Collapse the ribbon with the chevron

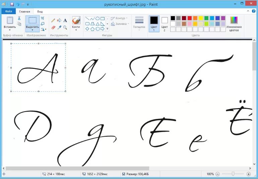pos(248,11)
